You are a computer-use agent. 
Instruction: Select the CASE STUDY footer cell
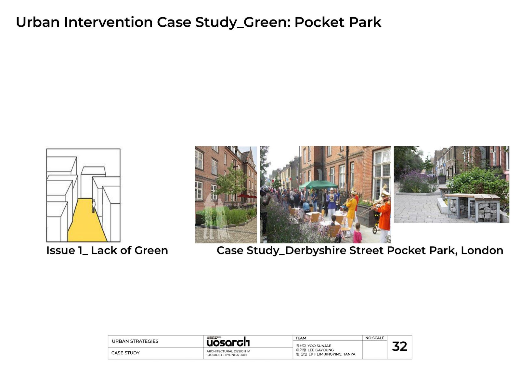click(125, 353)
